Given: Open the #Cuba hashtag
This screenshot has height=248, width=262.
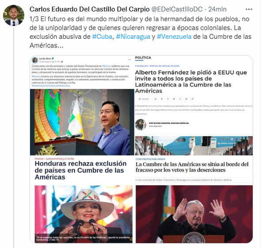Looking at the screenshot, I should pyautogui.click(x=102, y=37).
